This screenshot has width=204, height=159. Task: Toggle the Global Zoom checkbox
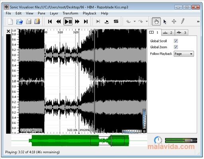point(176,47)
